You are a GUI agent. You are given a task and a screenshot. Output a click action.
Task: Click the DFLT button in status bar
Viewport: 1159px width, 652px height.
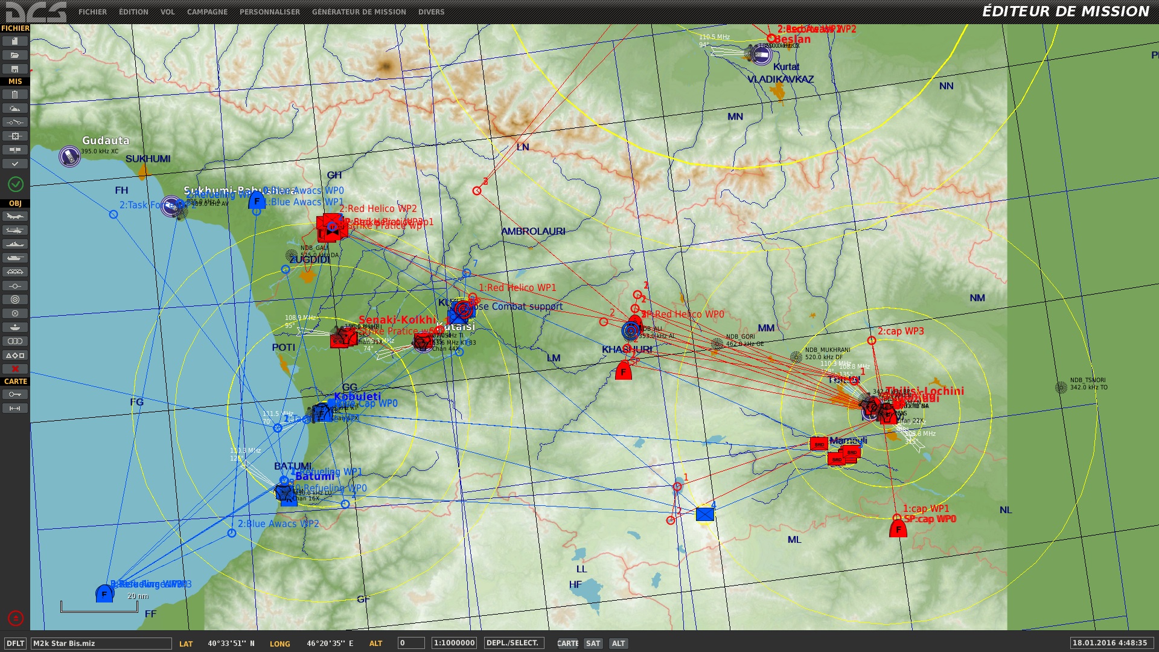pos(16,644)
